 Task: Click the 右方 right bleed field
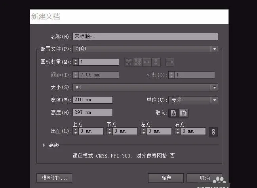coord(193,131)
